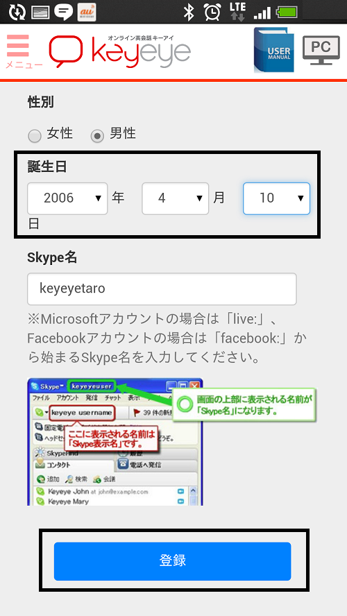Open the birth day dropdown showing 10

click(x=276, y=198)
